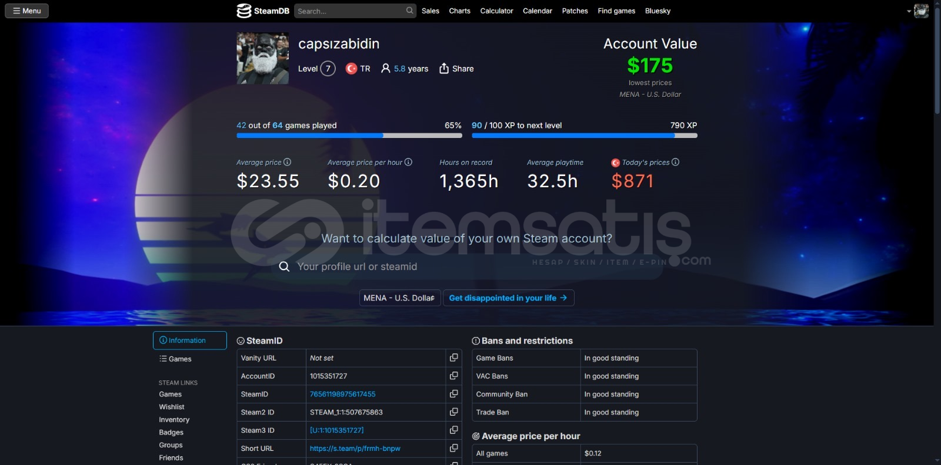Image resolution: width=941 pixels, height=465 pixels.
Task: Select the Information tab in the sidebar
Action: (x=190, y=341)
